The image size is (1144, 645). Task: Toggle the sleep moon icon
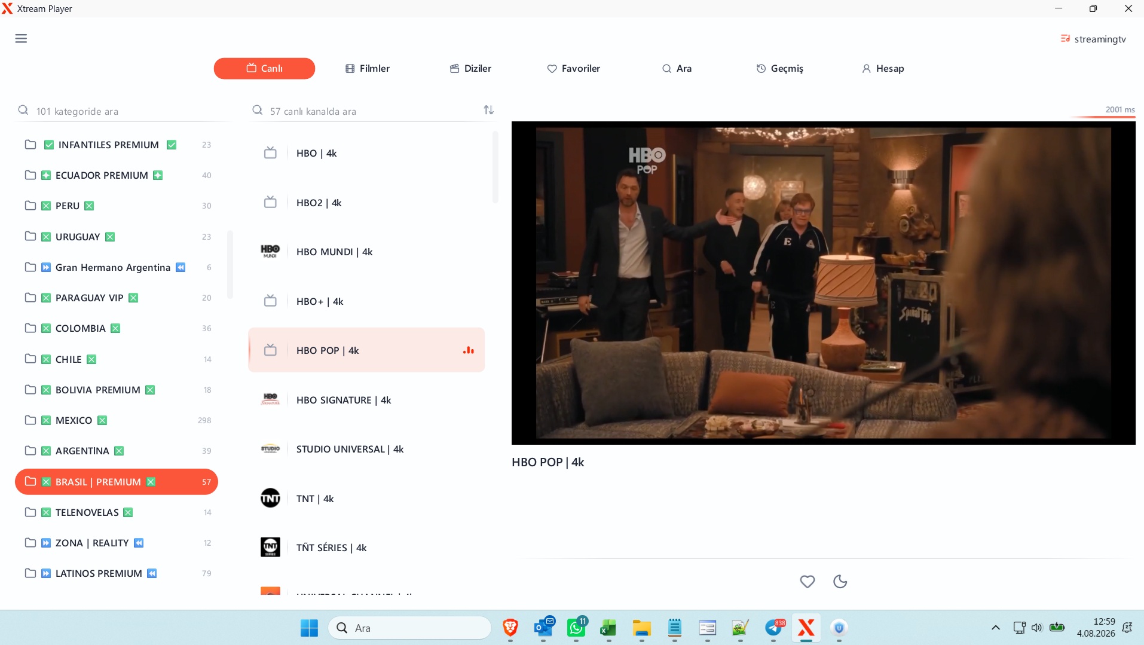tap(840, 582)
